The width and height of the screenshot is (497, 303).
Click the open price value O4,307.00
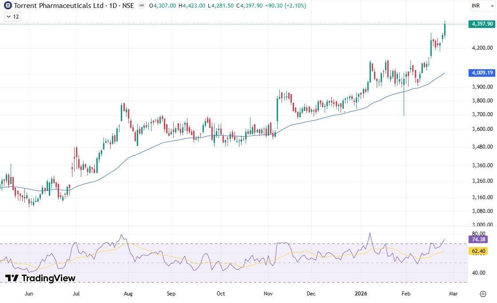coord(162,6)
